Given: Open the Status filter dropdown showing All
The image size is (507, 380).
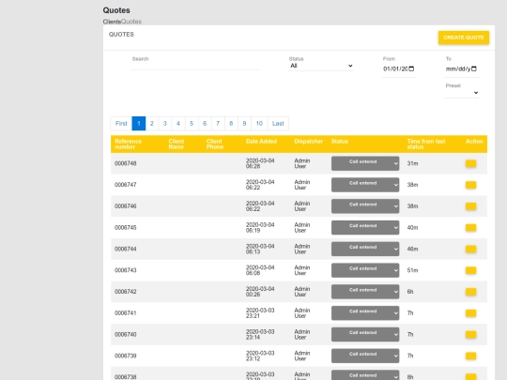Looking at the screenshot, I should tap(320, 66).
